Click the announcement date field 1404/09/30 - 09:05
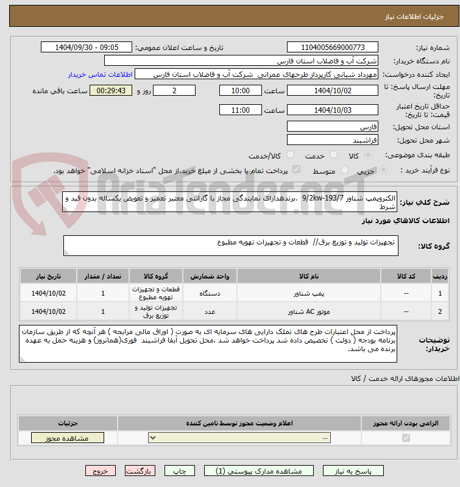 (87, 47)
